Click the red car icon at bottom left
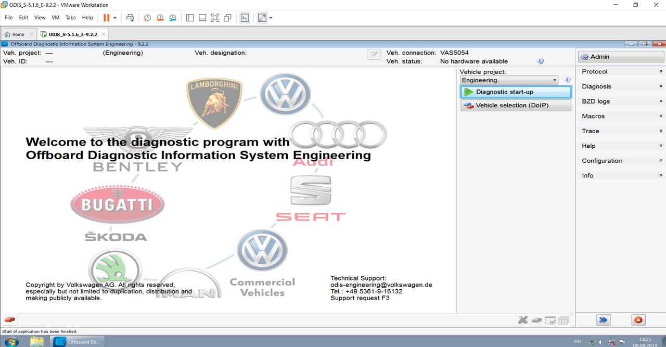 tap(9, 319)
